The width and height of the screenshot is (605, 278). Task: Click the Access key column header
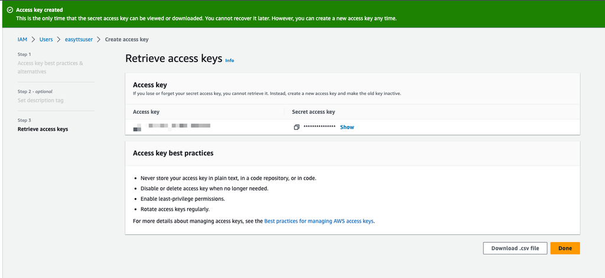click(x=147, y=112)
